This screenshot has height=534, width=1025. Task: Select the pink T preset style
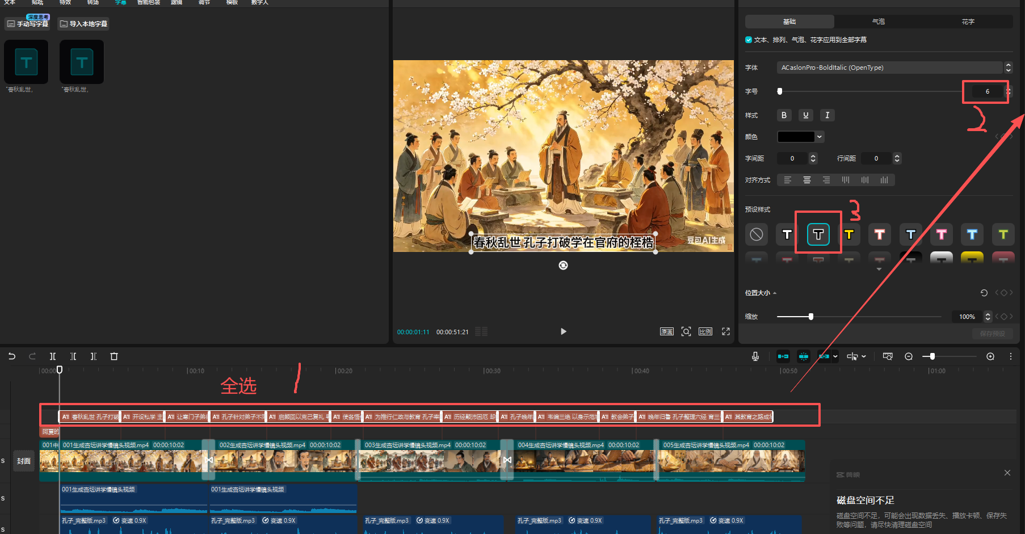942,234
